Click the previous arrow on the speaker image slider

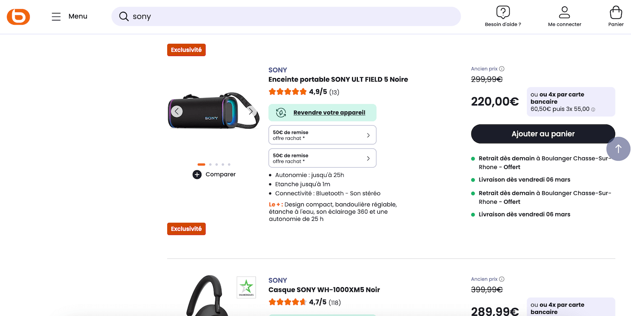point(176,111)
